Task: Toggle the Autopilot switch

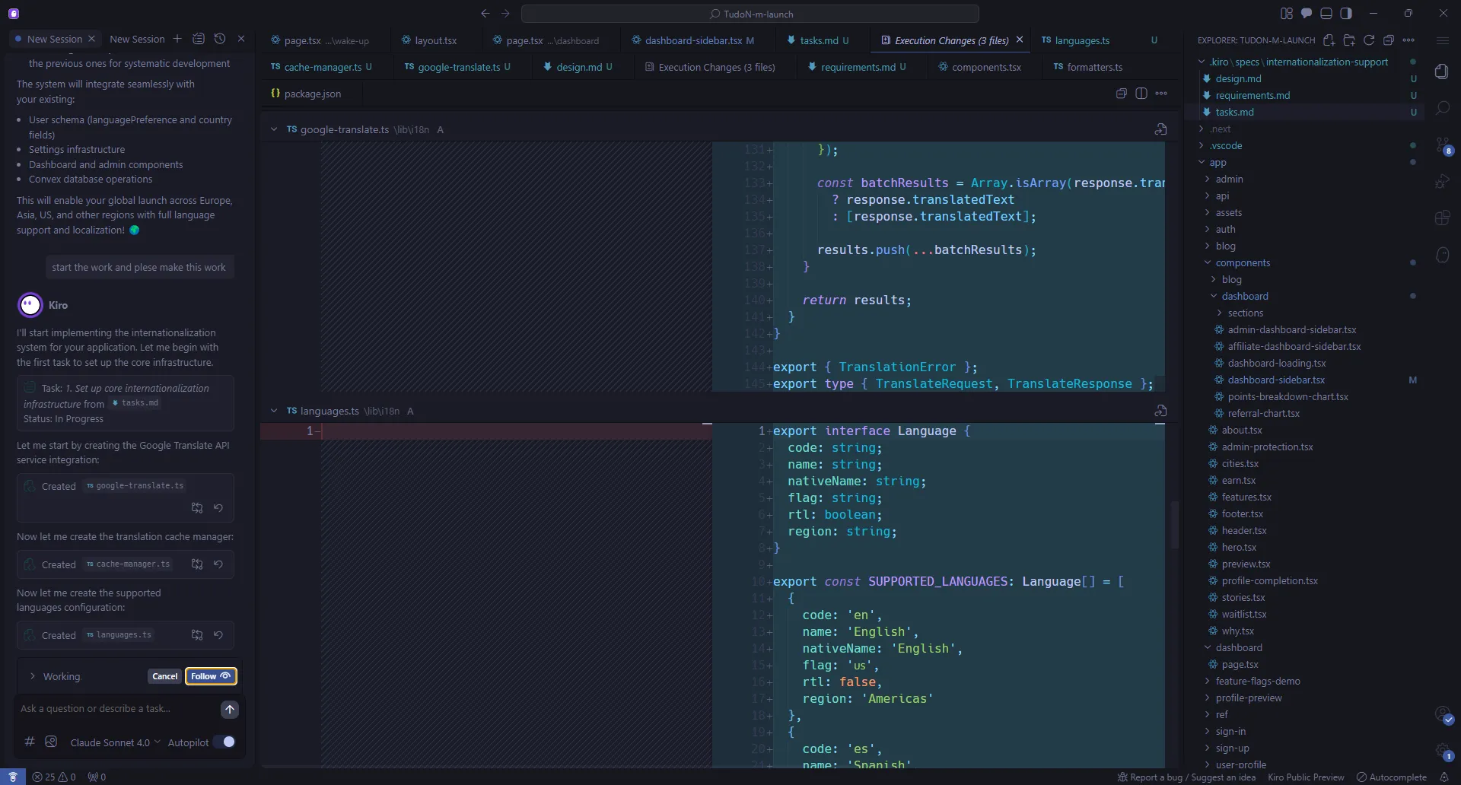Action: [224, 742]
